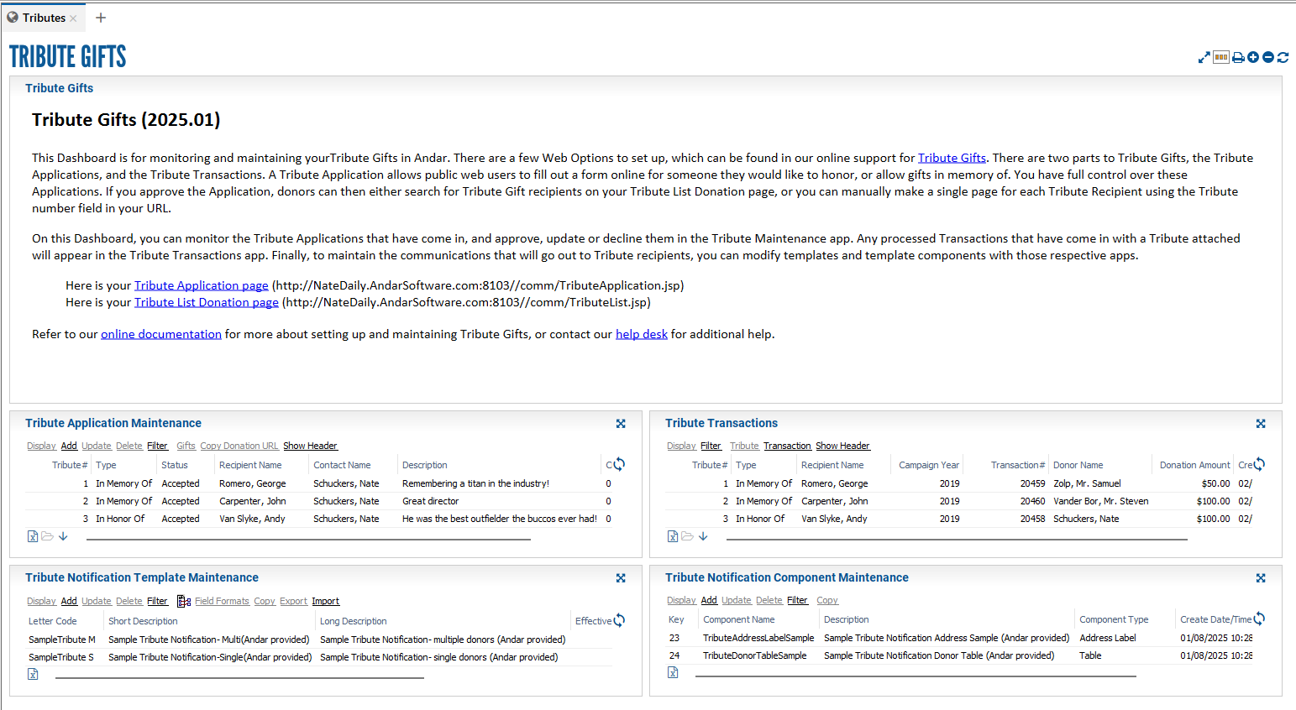Click the Tribute Transactions horizontal scrollbar

957,539
